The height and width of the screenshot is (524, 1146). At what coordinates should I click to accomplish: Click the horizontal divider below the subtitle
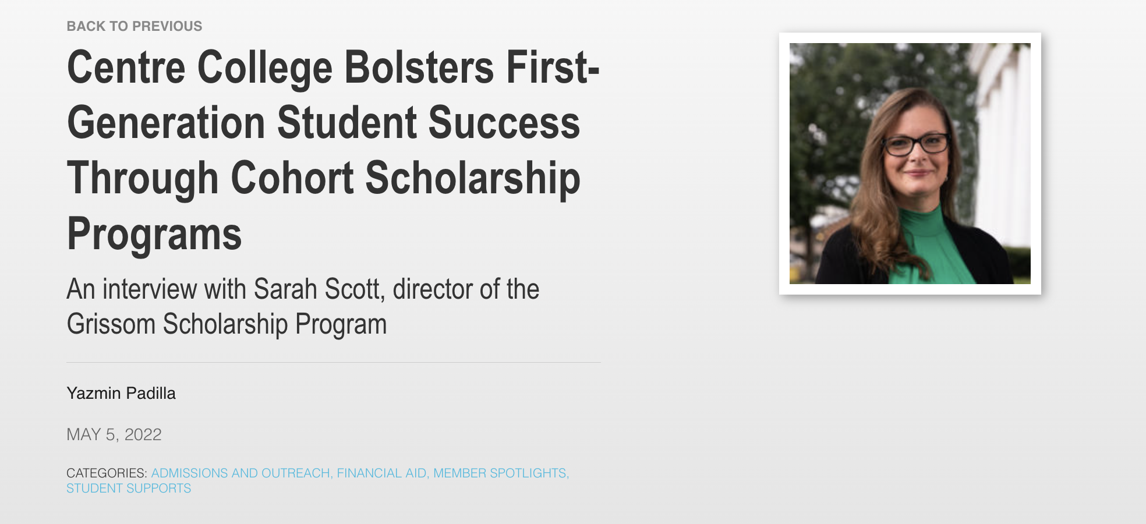(333, 362)
